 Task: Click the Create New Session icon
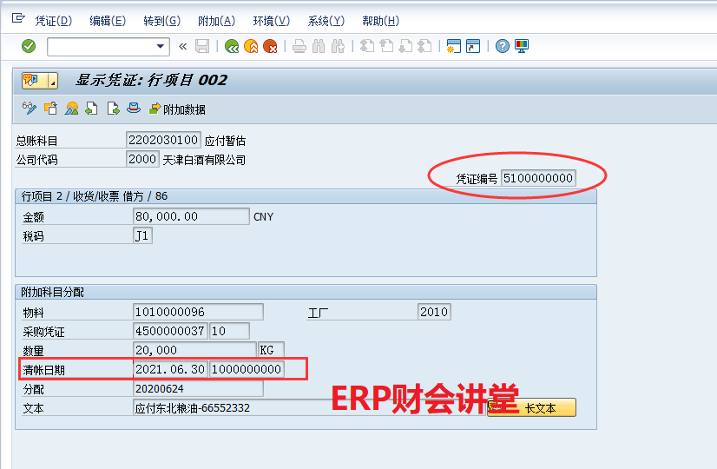(453, 47)
